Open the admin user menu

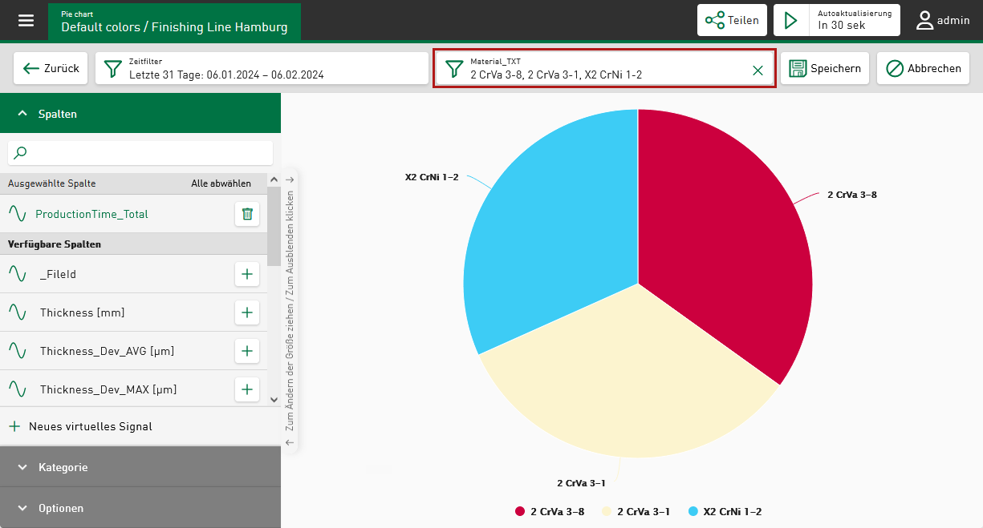pos(943,20)
